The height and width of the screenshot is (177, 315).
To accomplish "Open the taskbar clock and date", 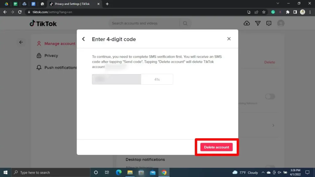I will 295,172.
